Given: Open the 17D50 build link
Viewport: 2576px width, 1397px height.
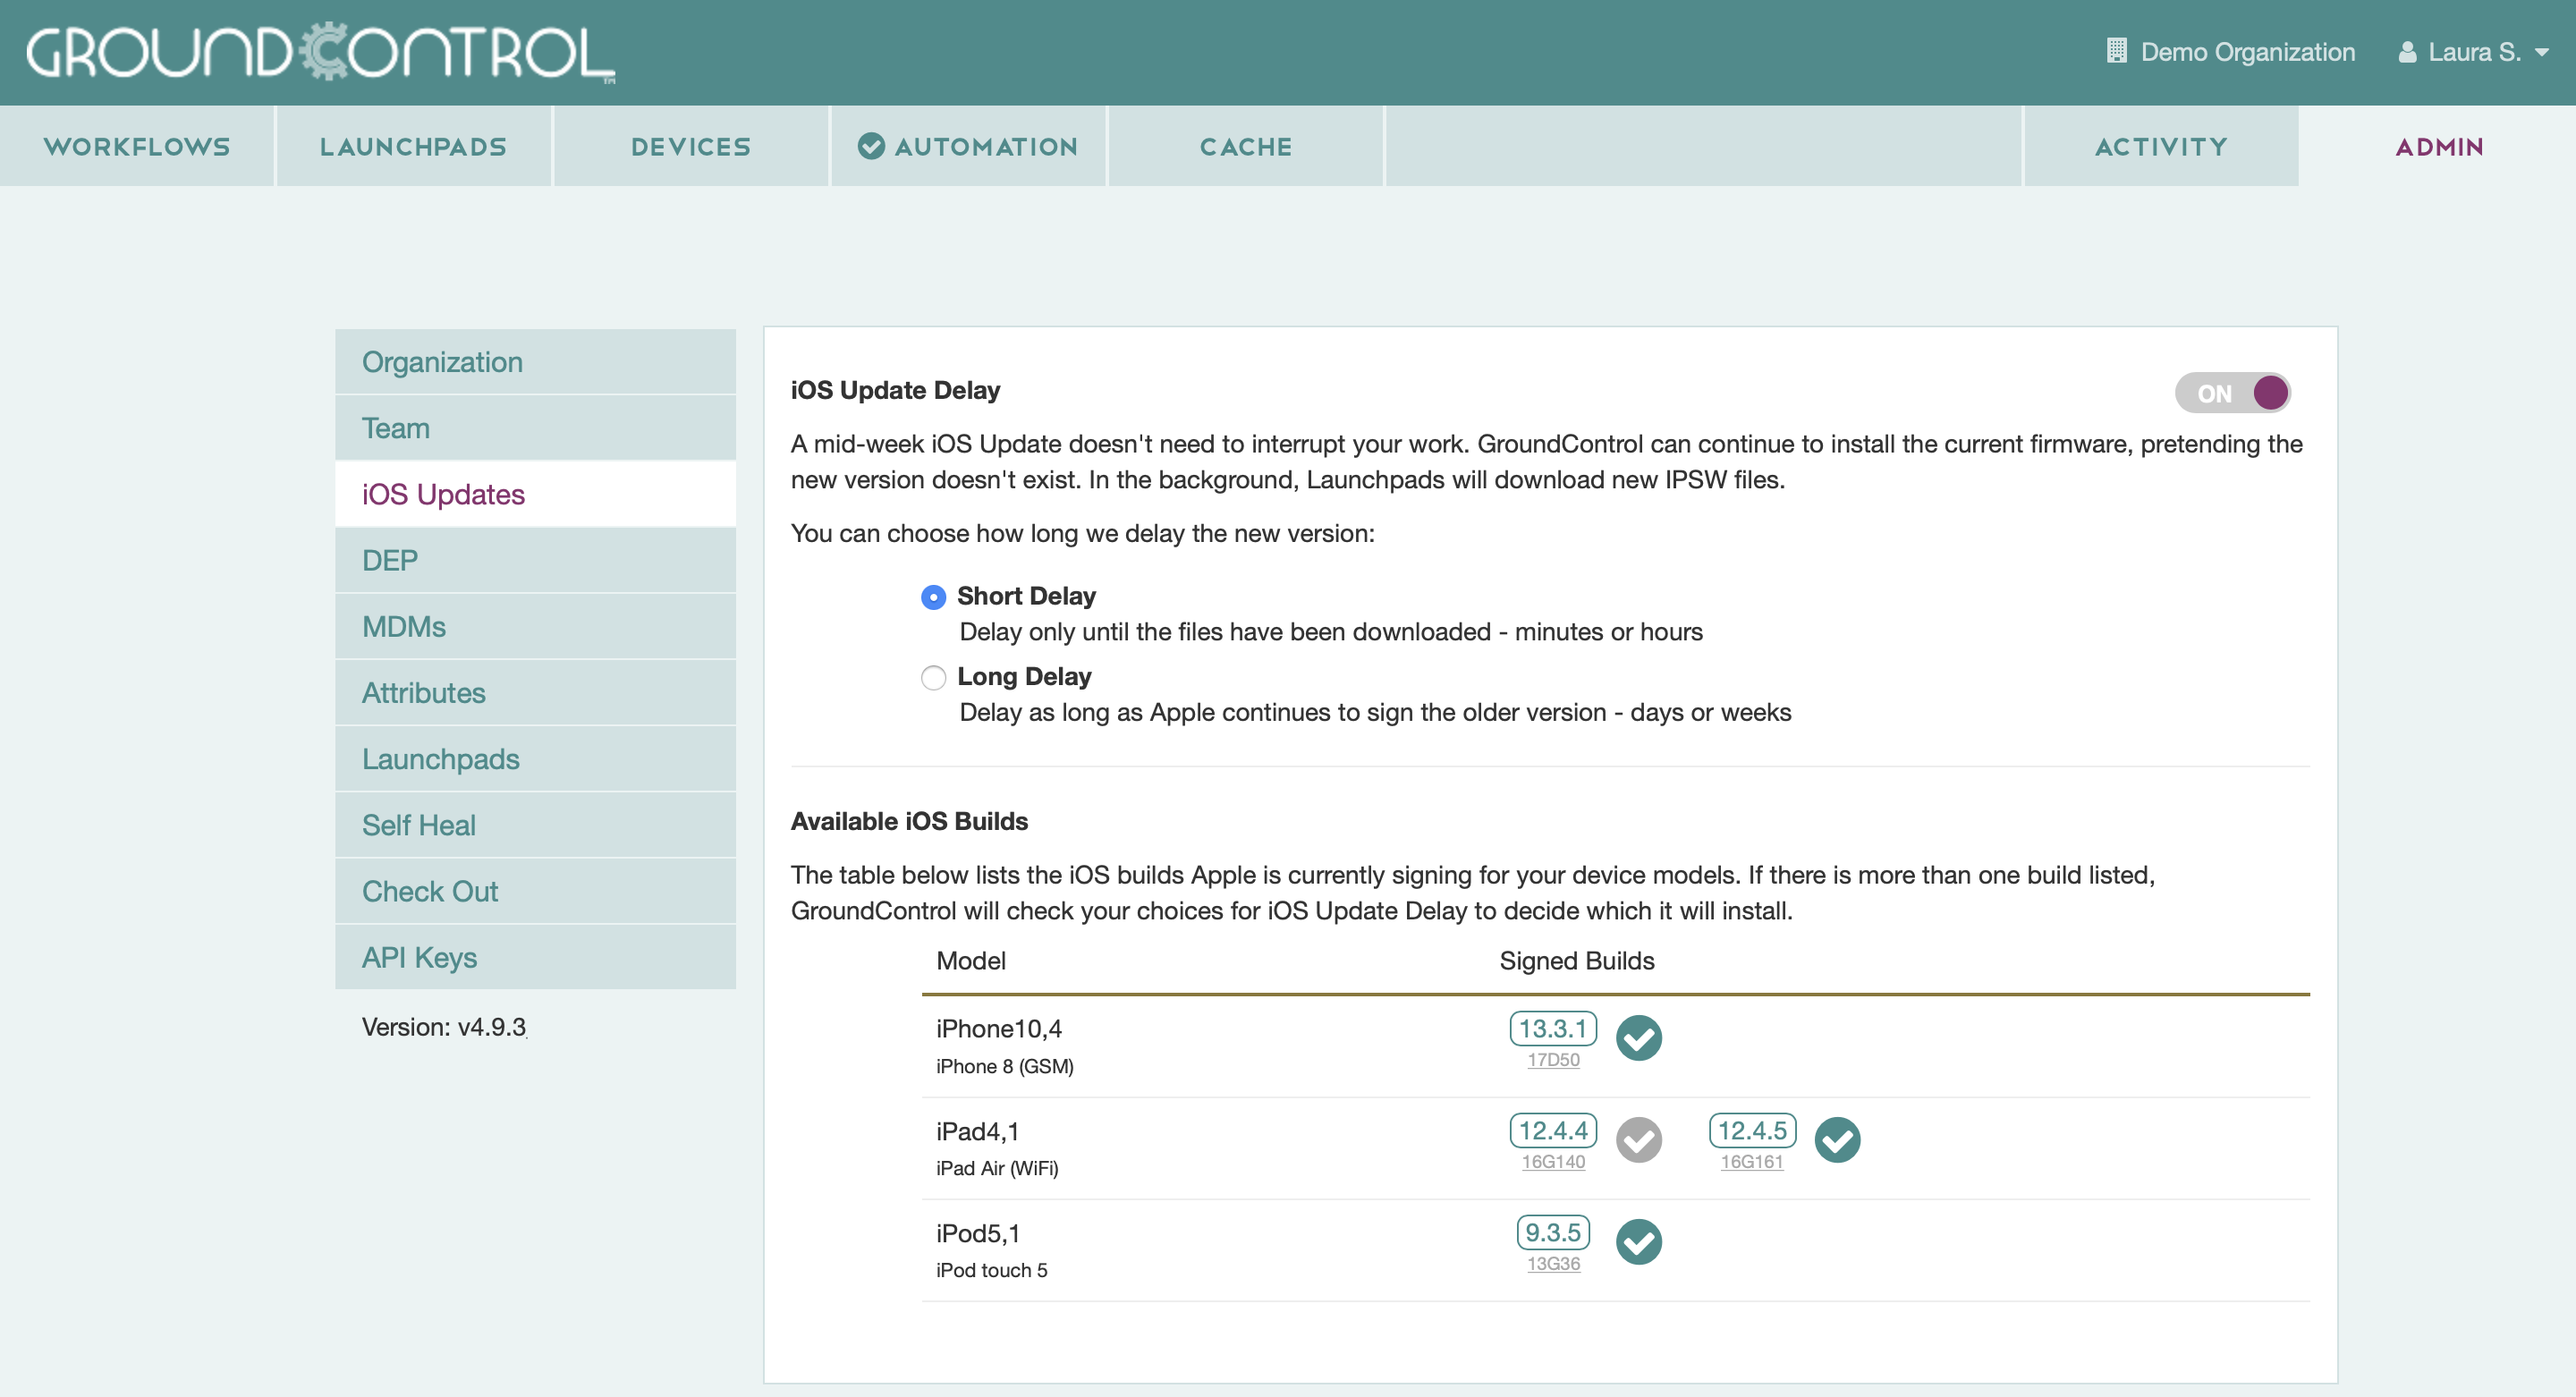Looking at the screenshot, I should click(1553, 1060).
